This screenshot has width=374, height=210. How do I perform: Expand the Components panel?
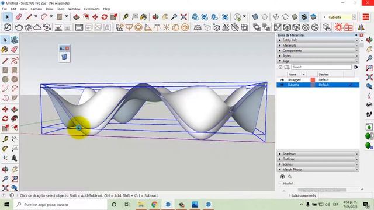point(318,51)
